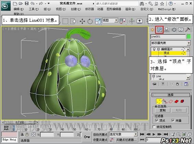Click the New Scene file icon
The height and width of the screenshot is (144, 194).
coord(15,3)
